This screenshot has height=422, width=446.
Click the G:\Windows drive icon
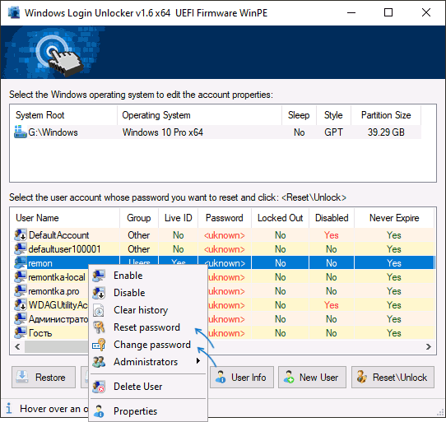[21, 132]
